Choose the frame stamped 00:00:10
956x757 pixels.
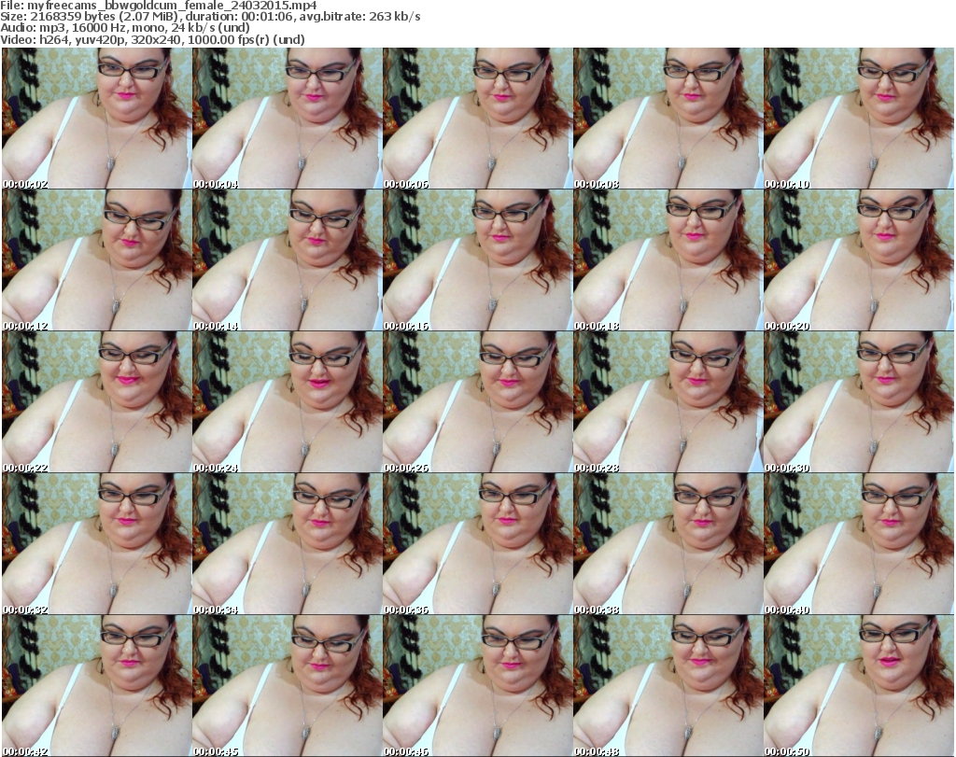click(859, 119)
